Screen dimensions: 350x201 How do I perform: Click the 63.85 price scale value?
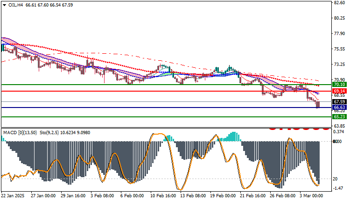coord(340,126)
